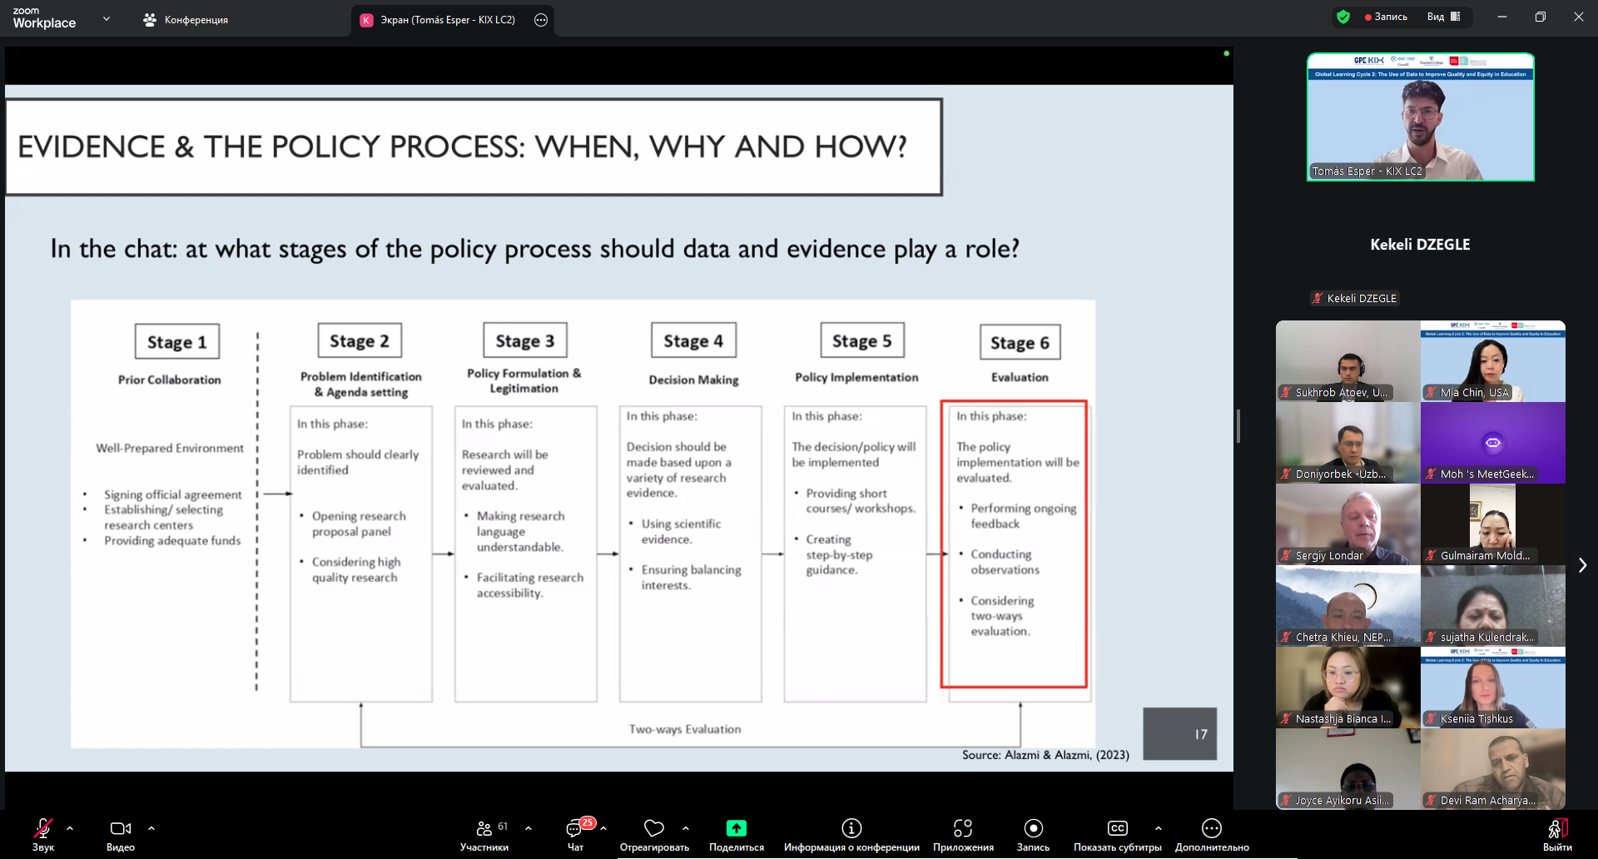Select Tomás Esper's speaker video thumbnail
This screenshot has height=859, width=1598.
click(1420, 117)
